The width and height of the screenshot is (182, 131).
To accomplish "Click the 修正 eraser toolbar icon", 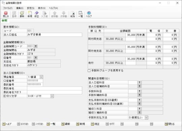I will 36,14.
